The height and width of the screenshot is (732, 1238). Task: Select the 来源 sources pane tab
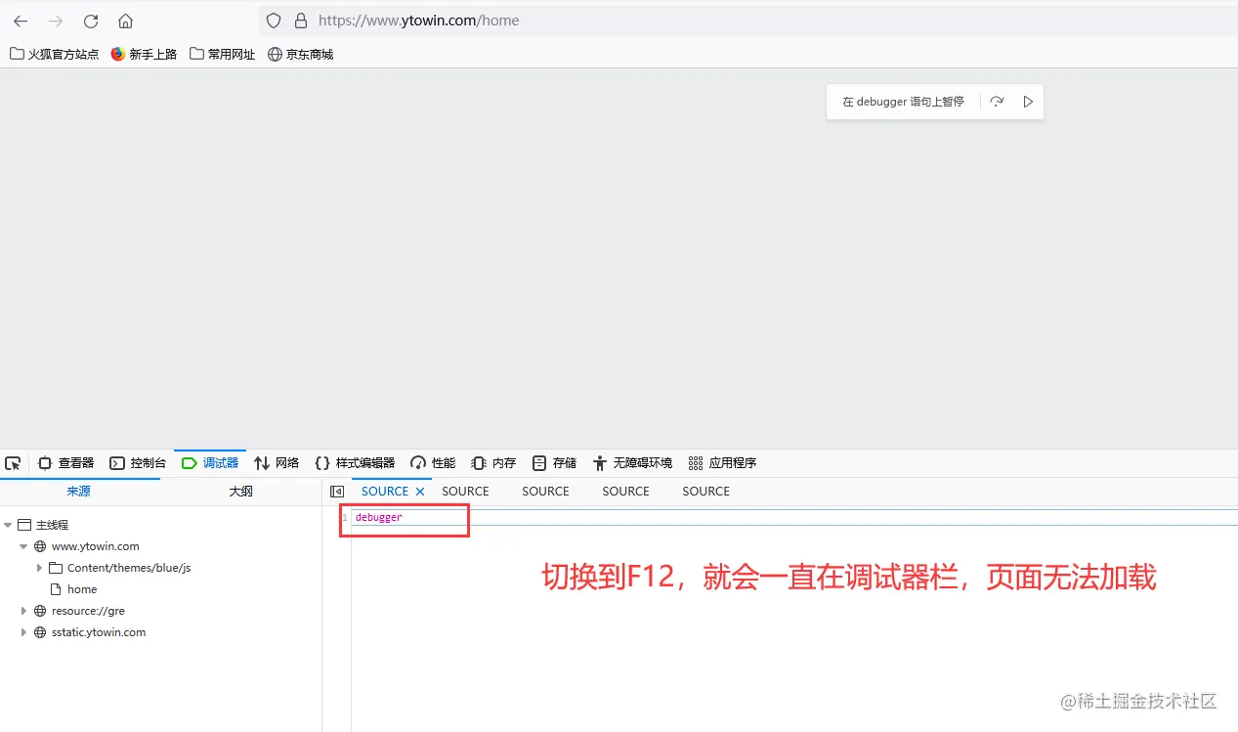[79, 492]
